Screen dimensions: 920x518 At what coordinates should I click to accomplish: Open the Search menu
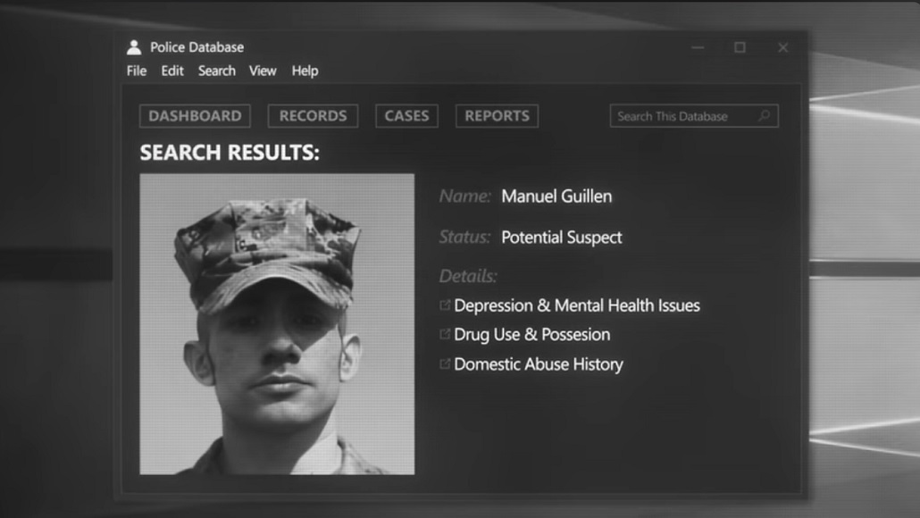216,71
